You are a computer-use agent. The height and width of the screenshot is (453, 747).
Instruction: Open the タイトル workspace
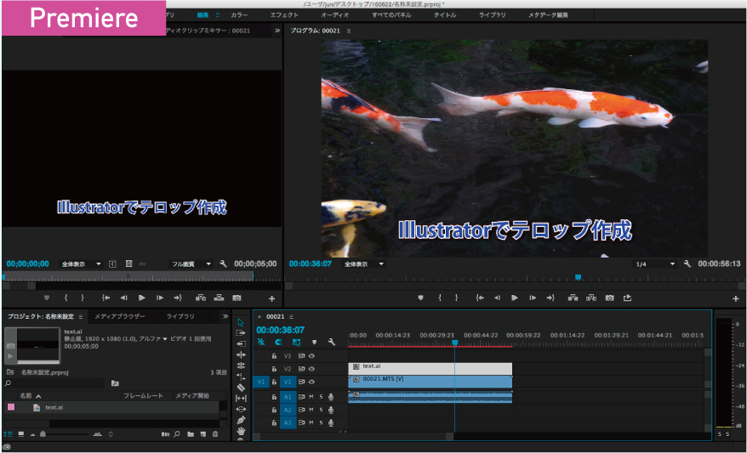tap(444, 15)
